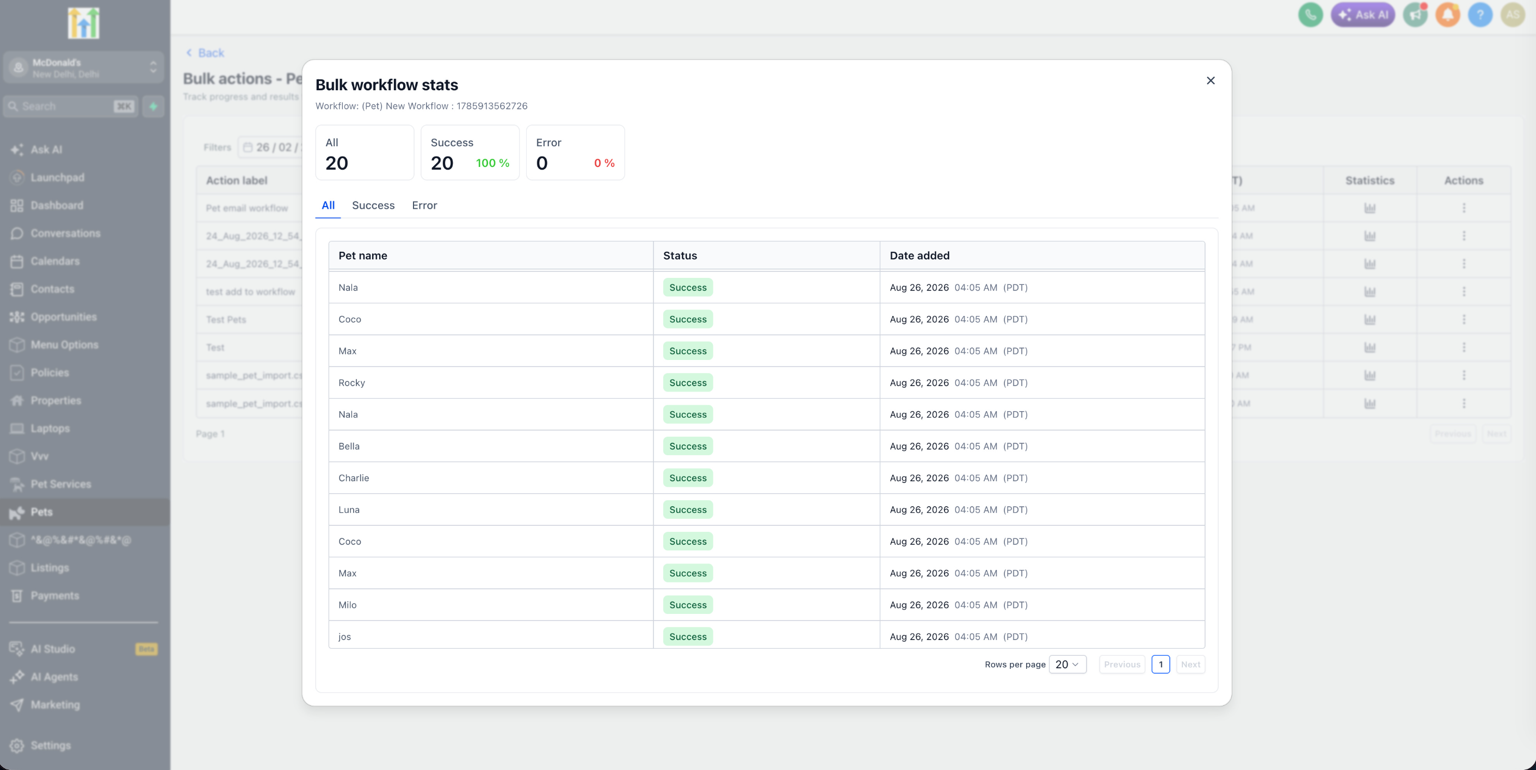Click page number 1 in pagination

point(1161,665)
